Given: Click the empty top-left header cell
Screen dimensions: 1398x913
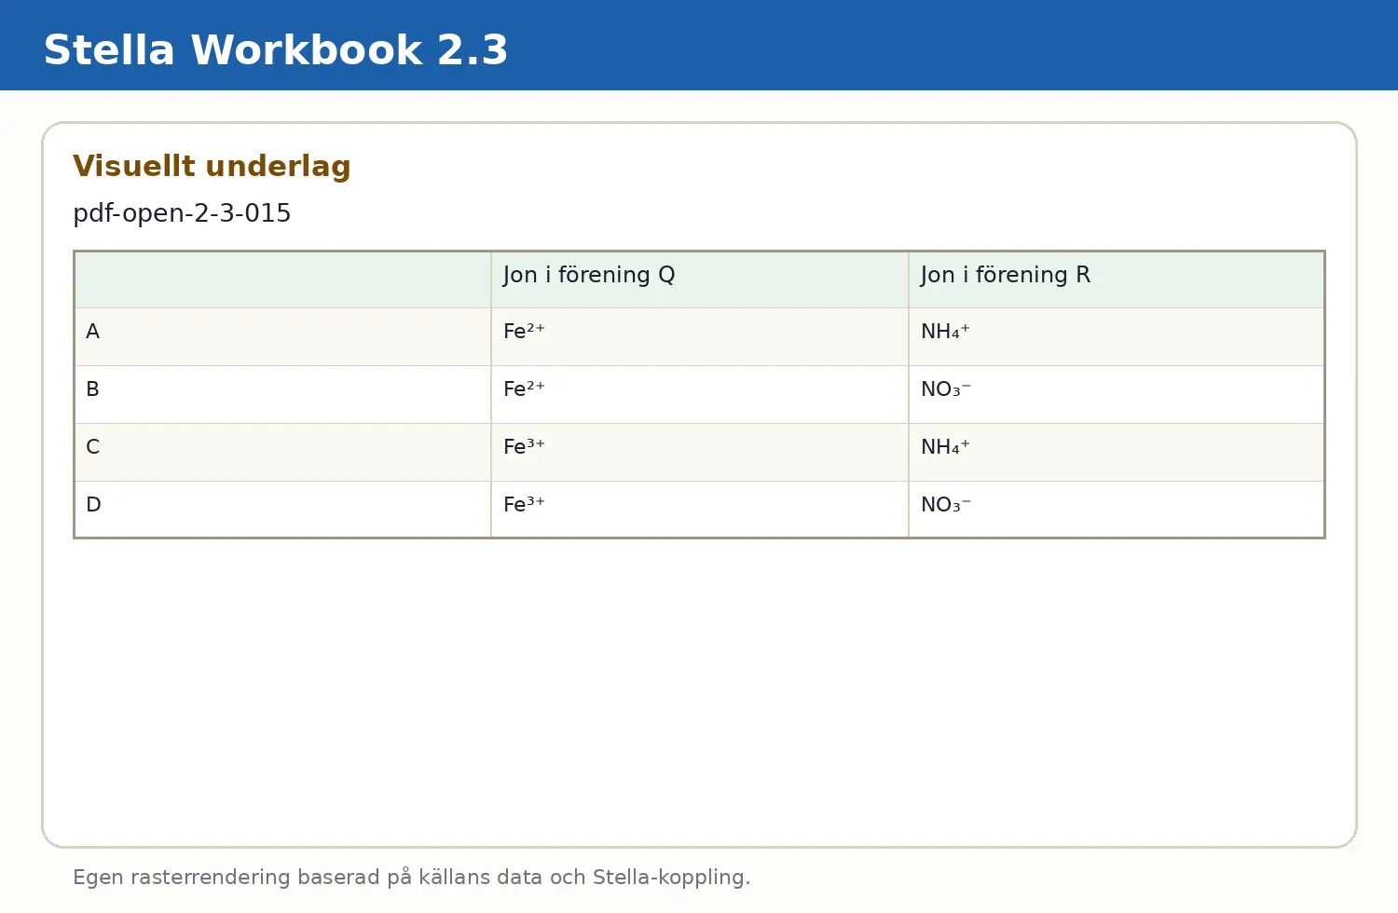Looking at the screenshot, I should 283,279.
